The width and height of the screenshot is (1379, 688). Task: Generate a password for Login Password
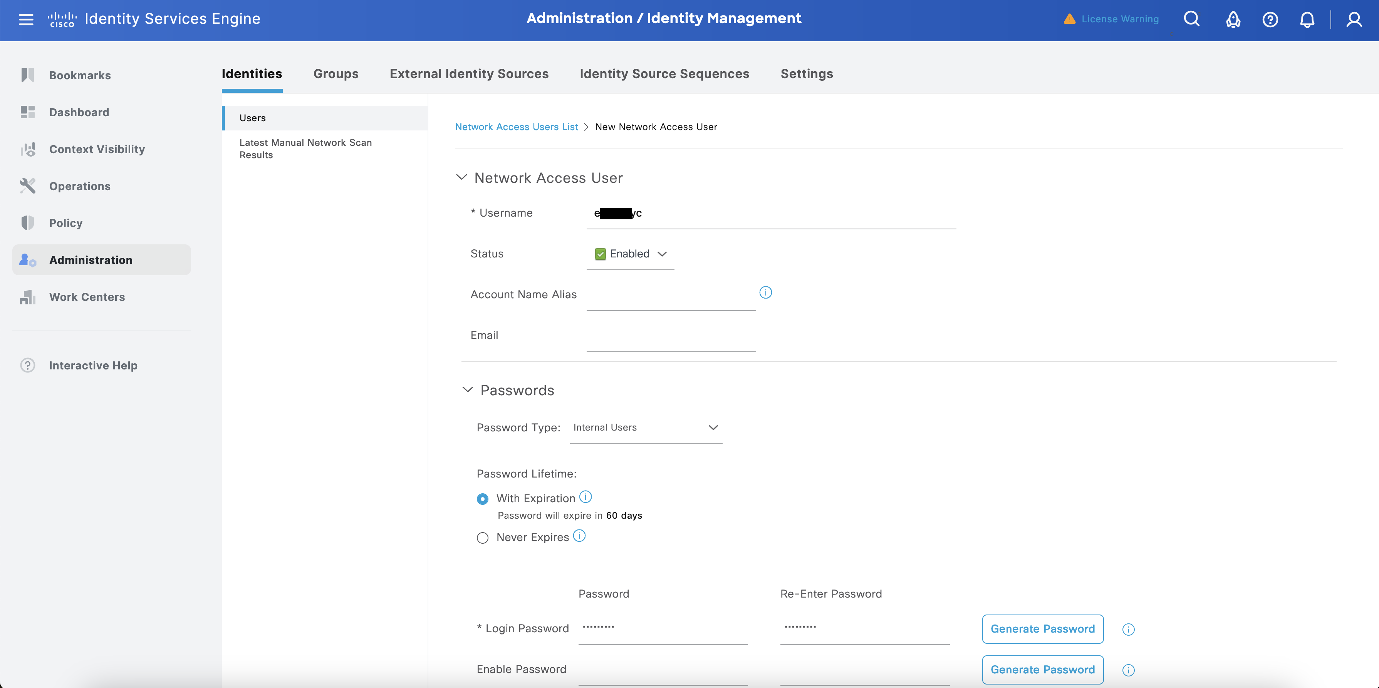[x=1043, y=629]
